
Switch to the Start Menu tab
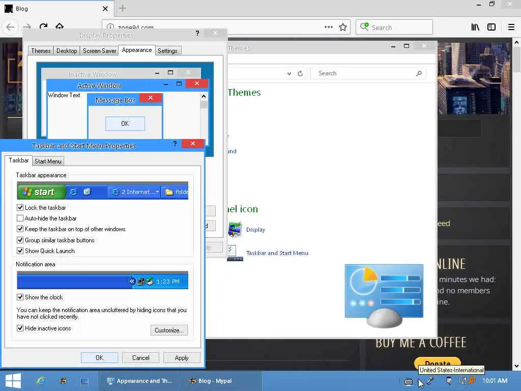[x=48, y=161]
